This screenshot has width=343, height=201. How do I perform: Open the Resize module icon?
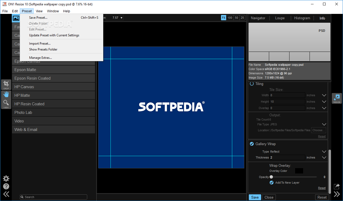coord(337,98)
